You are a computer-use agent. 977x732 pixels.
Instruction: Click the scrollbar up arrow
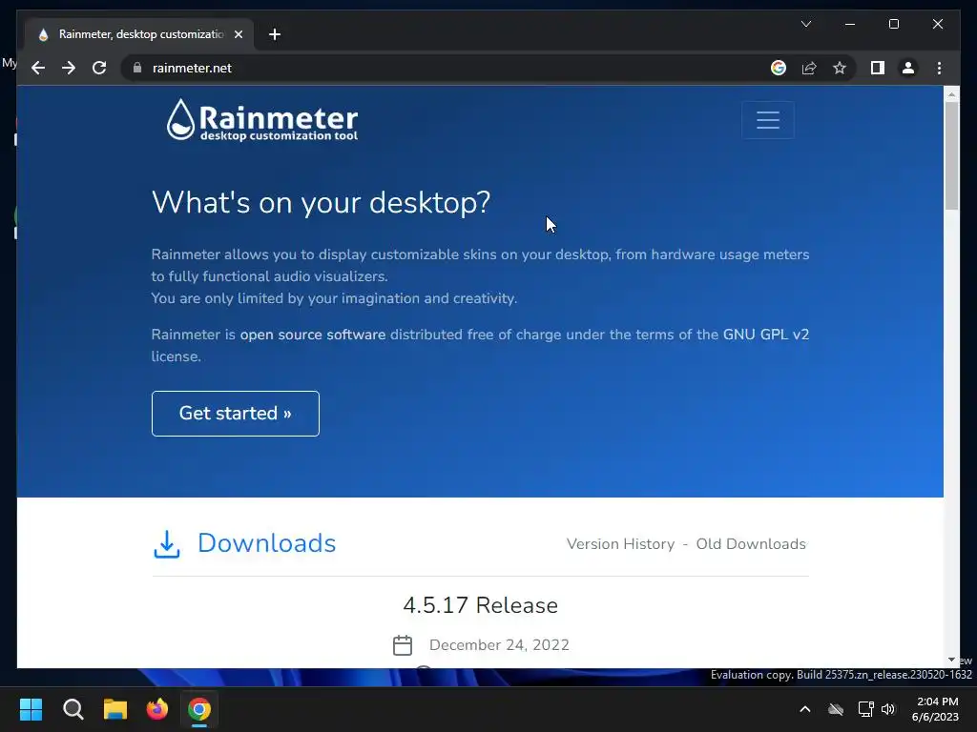(x=951, y=94)
